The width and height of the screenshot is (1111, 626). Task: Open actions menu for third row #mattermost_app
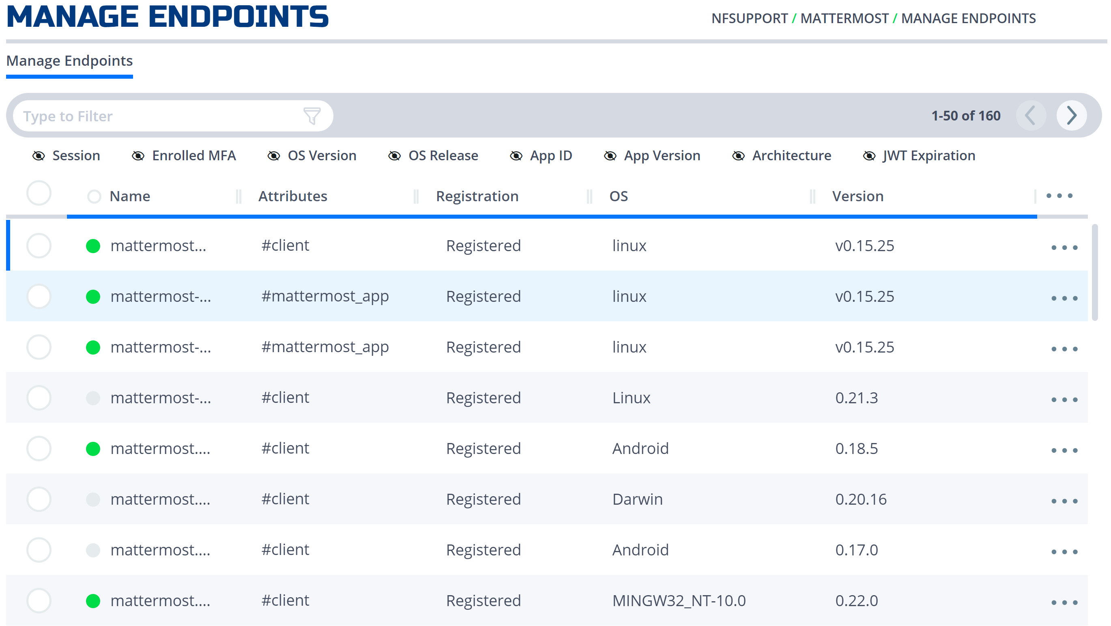pos(1064,349)
